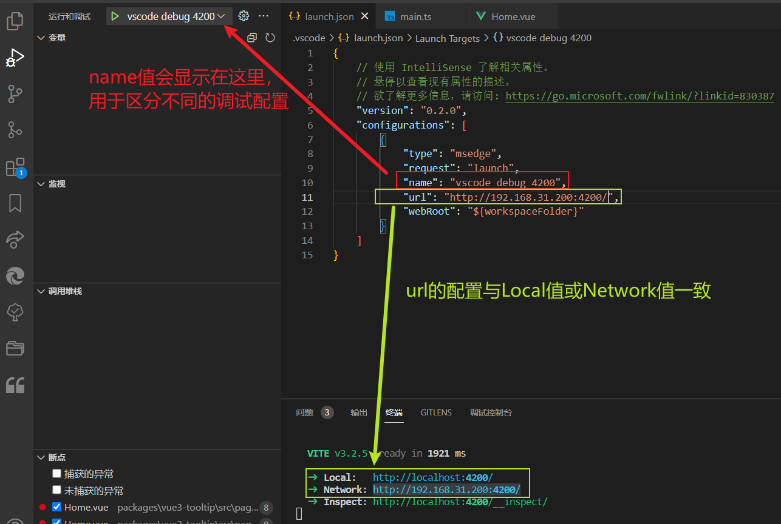Click the Network URL in the terminal
This screenshot has width=781, height=524.
point(446,489)
